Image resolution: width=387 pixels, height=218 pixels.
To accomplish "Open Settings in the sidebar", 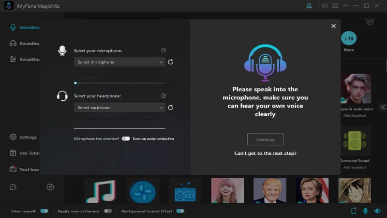I will pos(23,137).
